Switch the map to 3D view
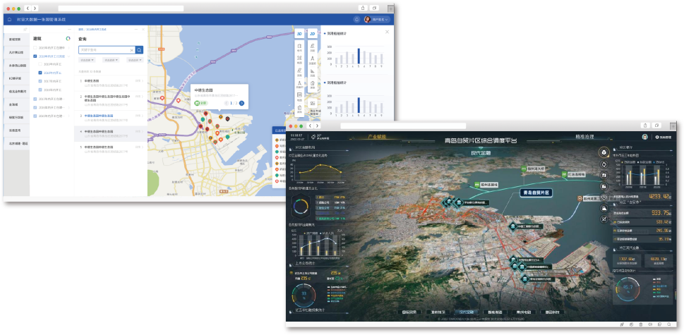Image resolution: width=684 pixels, height=335 pixels. (299, 33)
